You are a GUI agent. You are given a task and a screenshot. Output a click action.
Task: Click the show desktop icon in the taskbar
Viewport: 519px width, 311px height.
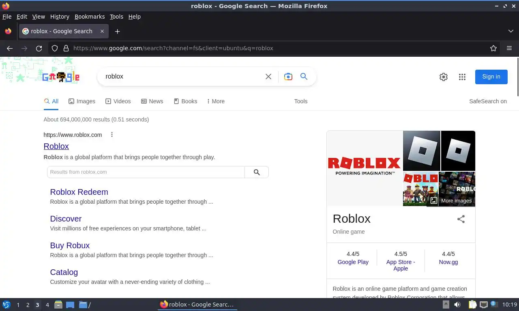pos(70,305)
